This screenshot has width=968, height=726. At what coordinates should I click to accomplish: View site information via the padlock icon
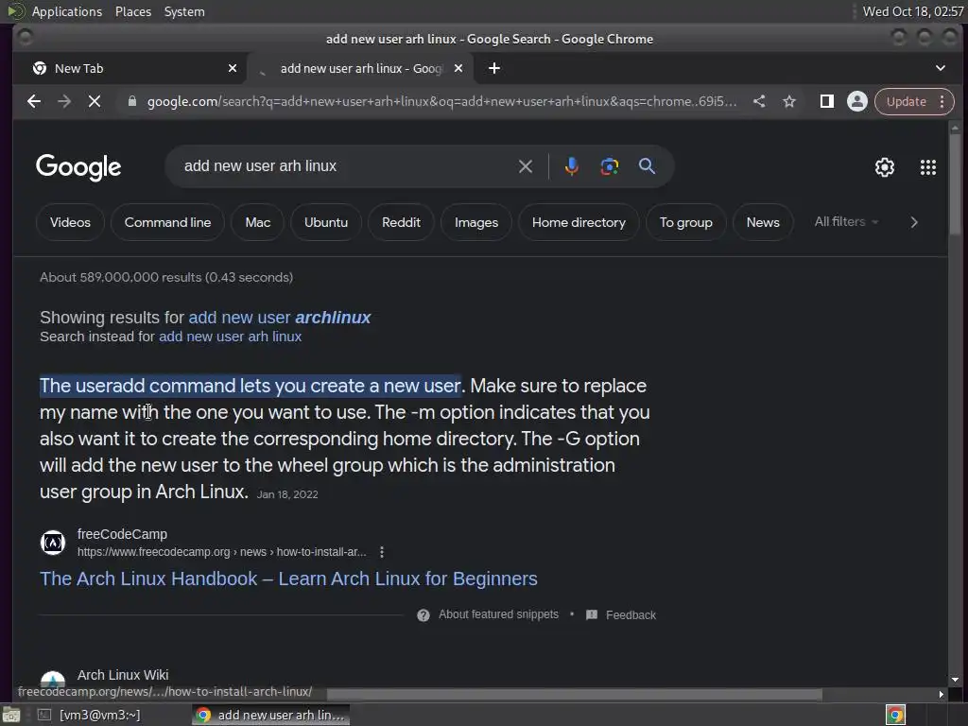pos(132,101)
